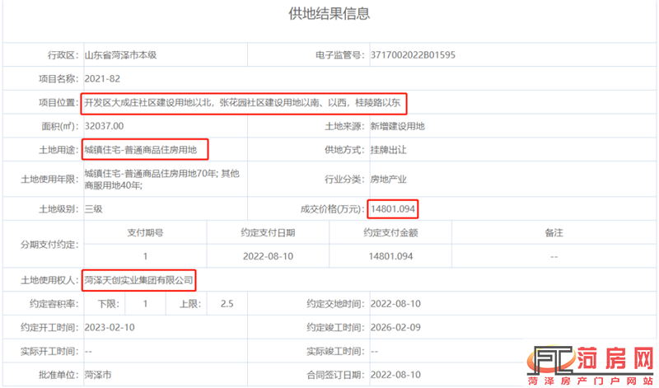
Task: Click the 约定容积率 label
Action: point(54,303)
